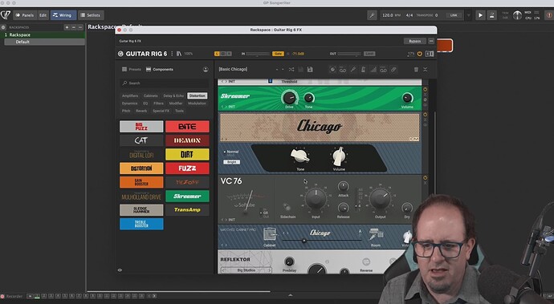Viewport: 554px width, 304px height.
Task: Collapse all rack modules with the chevron icon
Action: point(426,70)
